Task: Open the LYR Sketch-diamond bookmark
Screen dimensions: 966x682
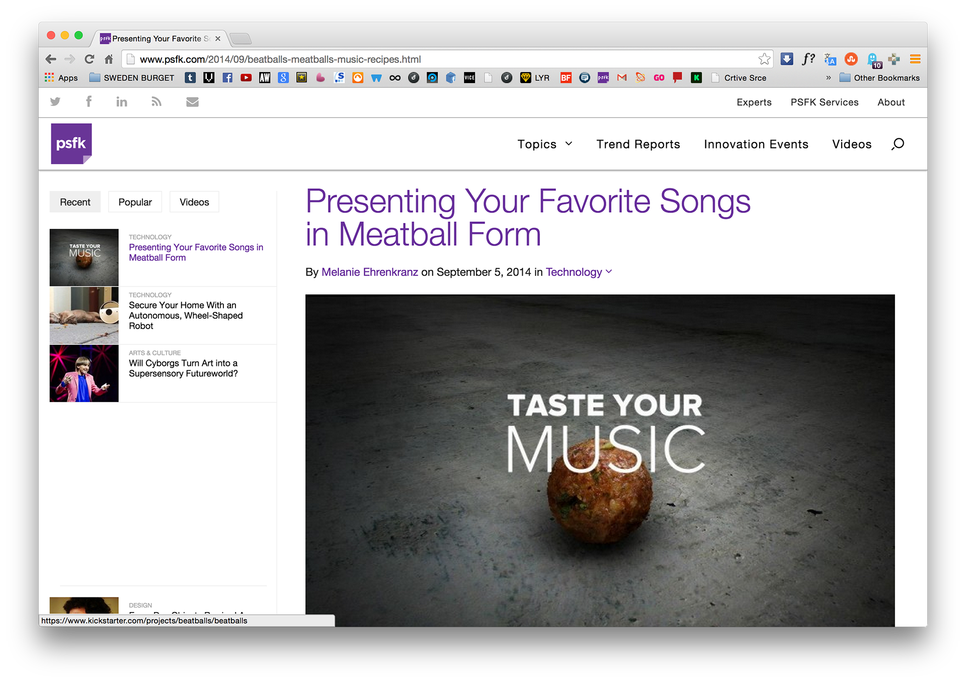Action: pyautogui.click(x=535, y=78)
